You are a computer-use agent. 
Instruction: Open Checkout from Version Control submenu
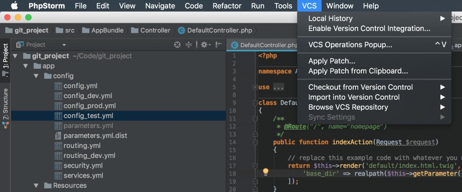click(374, 87)
